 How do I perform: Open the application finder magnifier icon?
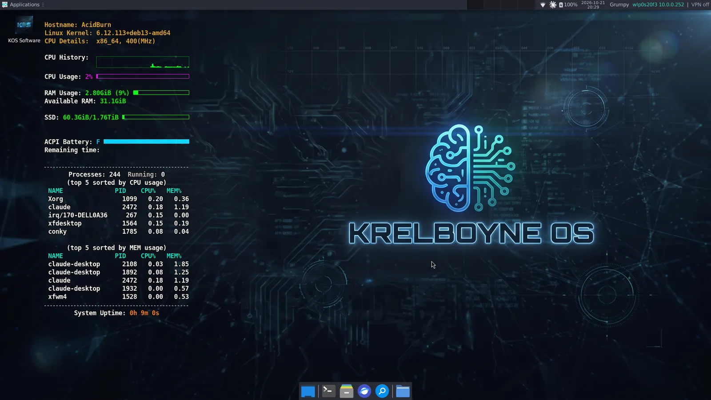(382, 391)
